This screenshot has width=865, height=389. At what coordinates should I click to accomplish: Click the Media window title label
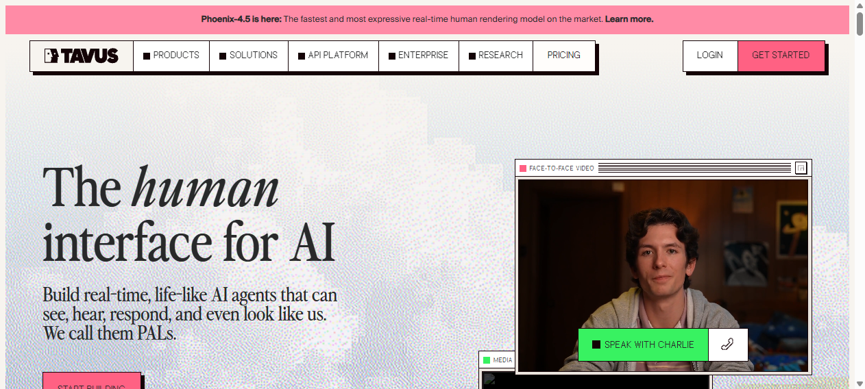click(x=502, y=360)
